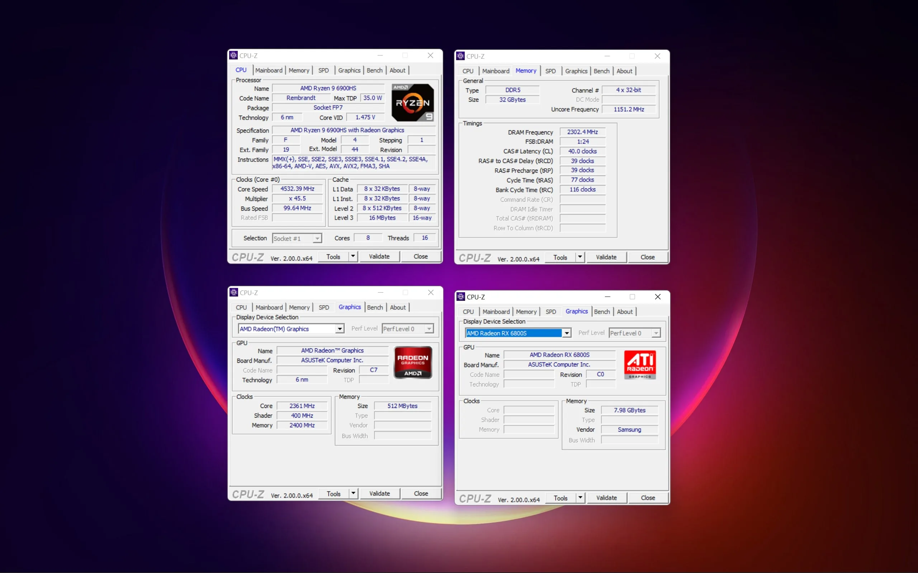
Task: Click the Threads count 16 field
Action: 425,237
